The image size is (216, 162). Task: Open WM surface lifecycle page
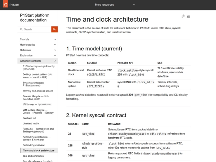[38, 111]
